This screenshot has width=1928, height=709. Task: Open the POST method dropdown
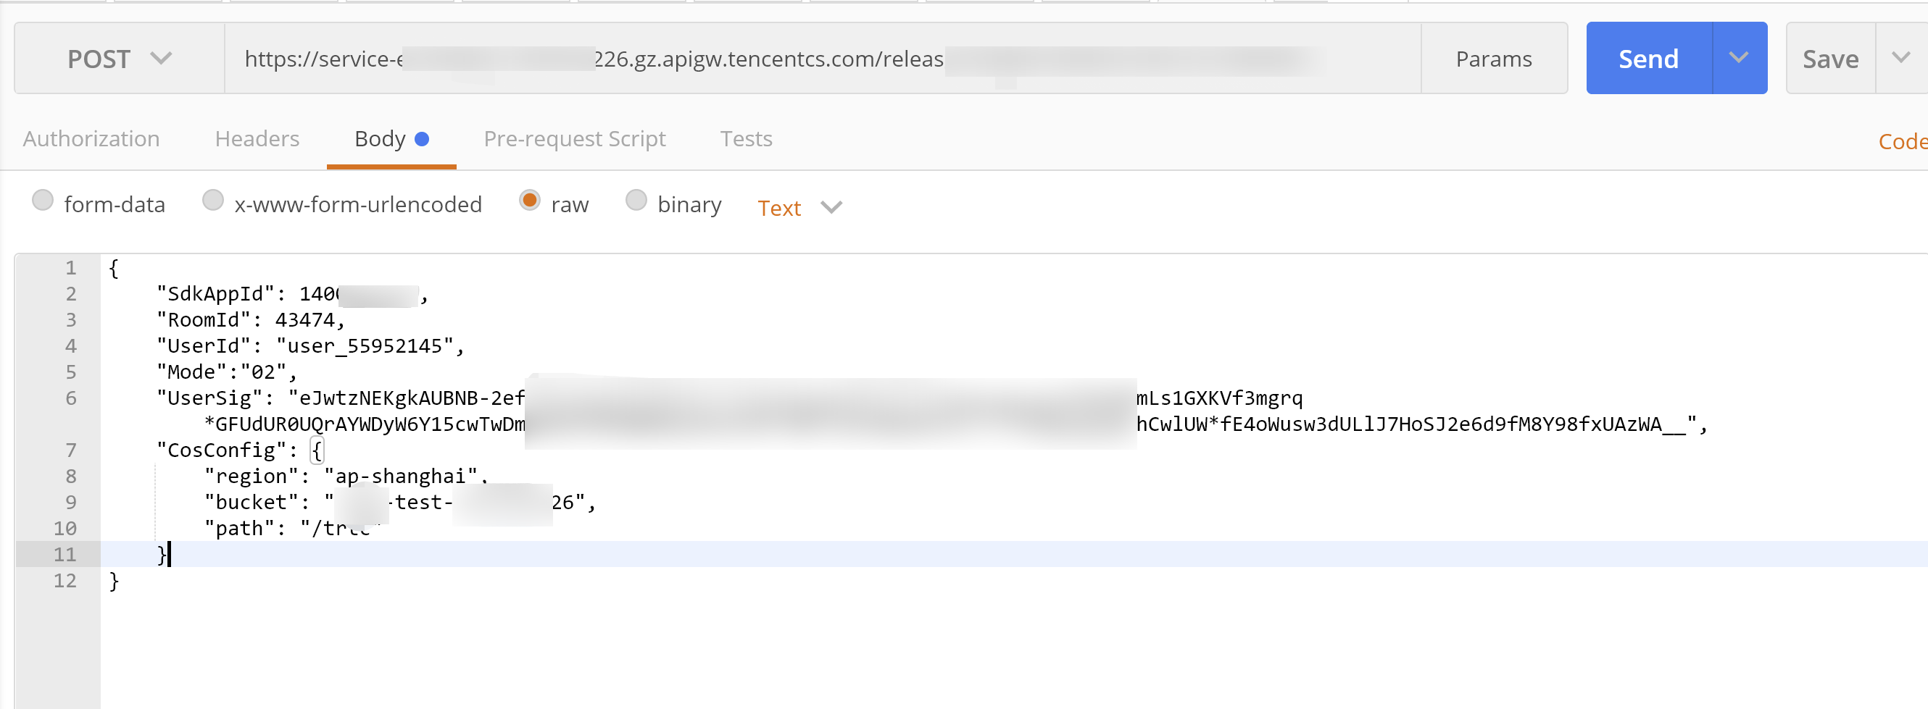[x=120, y=59]
